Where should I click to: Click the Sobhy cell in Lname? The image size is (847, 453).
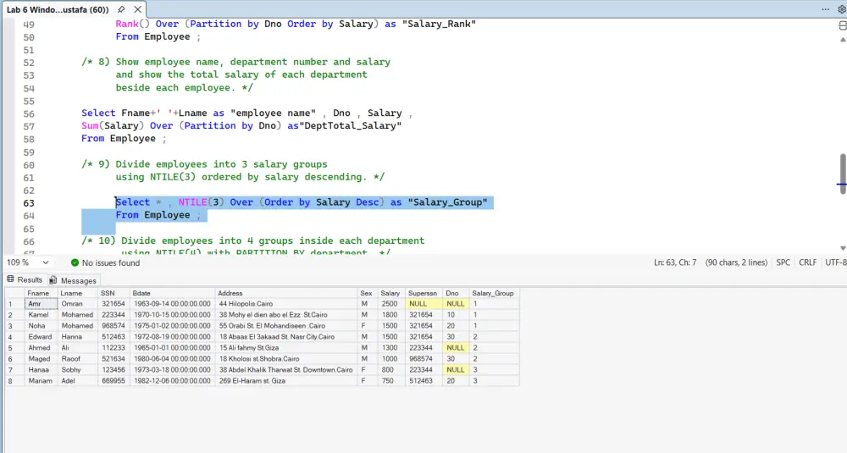pos(77,370)
